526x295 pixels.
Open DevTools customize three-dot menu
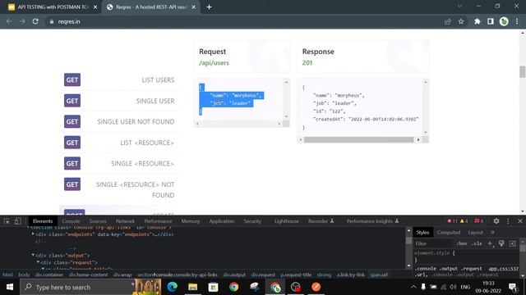point(508,221)
